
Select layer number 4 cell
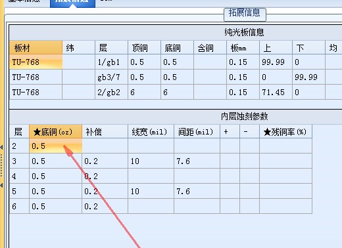click(x=19, y=176)
